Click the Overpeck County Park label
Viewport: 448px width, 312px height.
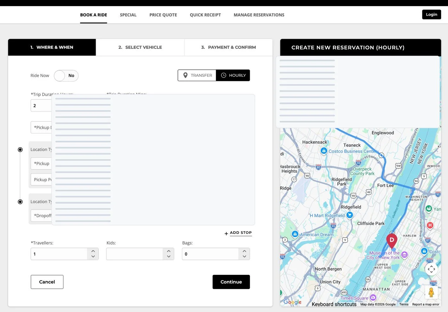[x=362, y=171]
